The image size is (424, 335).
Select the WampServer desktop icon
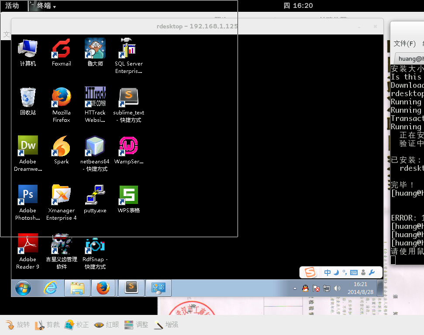pos(128,151)
